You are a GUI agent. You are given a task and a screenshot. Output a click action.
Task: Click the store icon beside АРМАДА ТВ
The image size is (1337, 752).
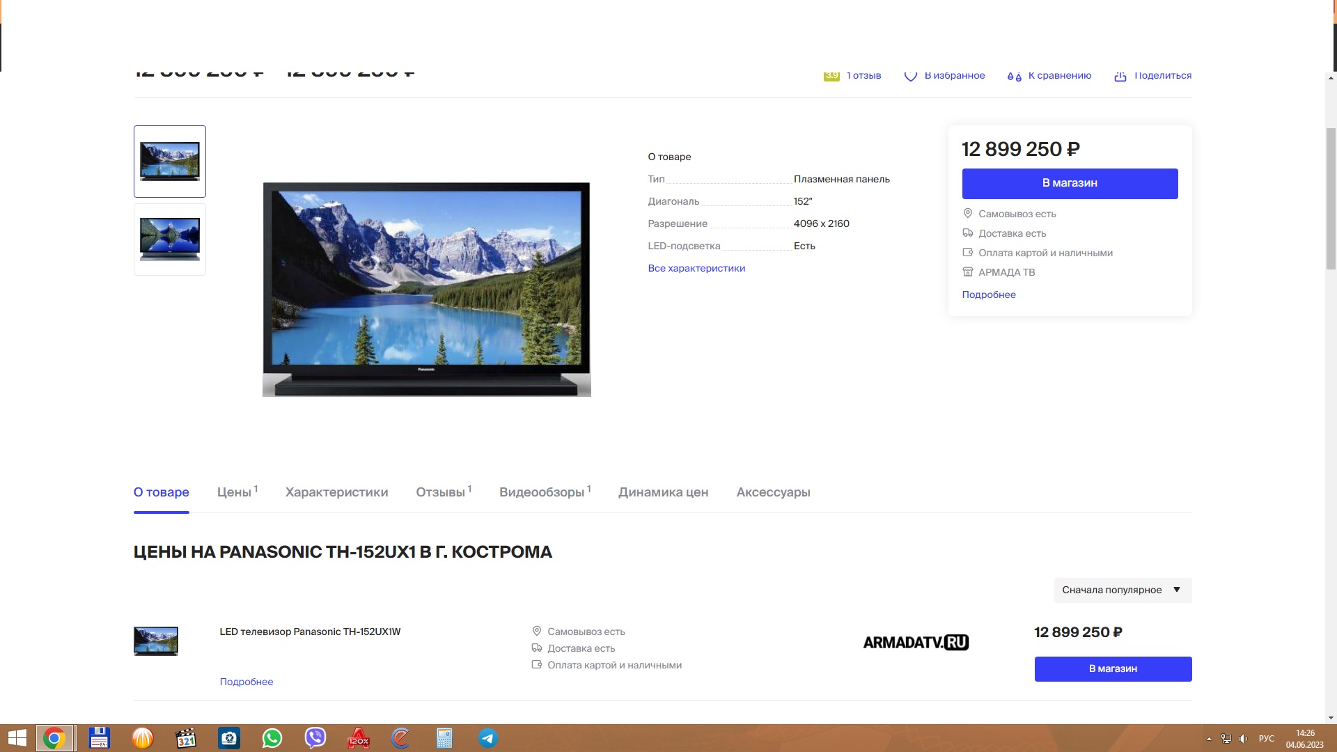click(967, 272)
